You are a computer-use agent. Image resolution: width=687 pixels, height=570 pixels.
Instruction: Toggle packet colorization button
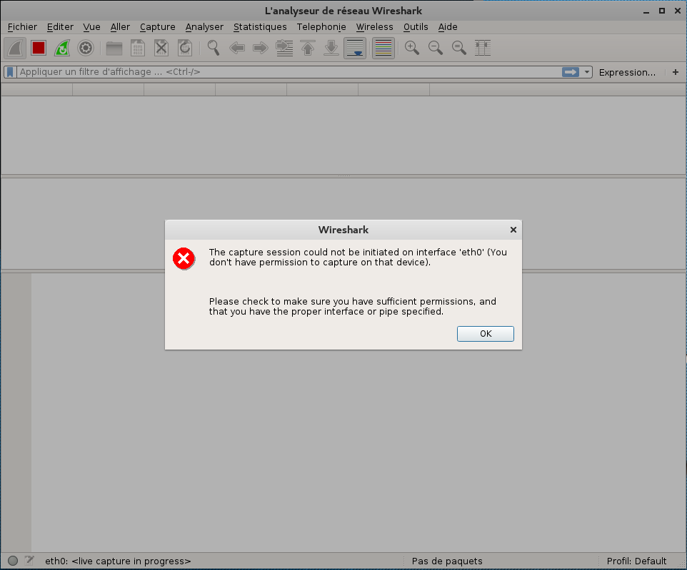[383, 48]
